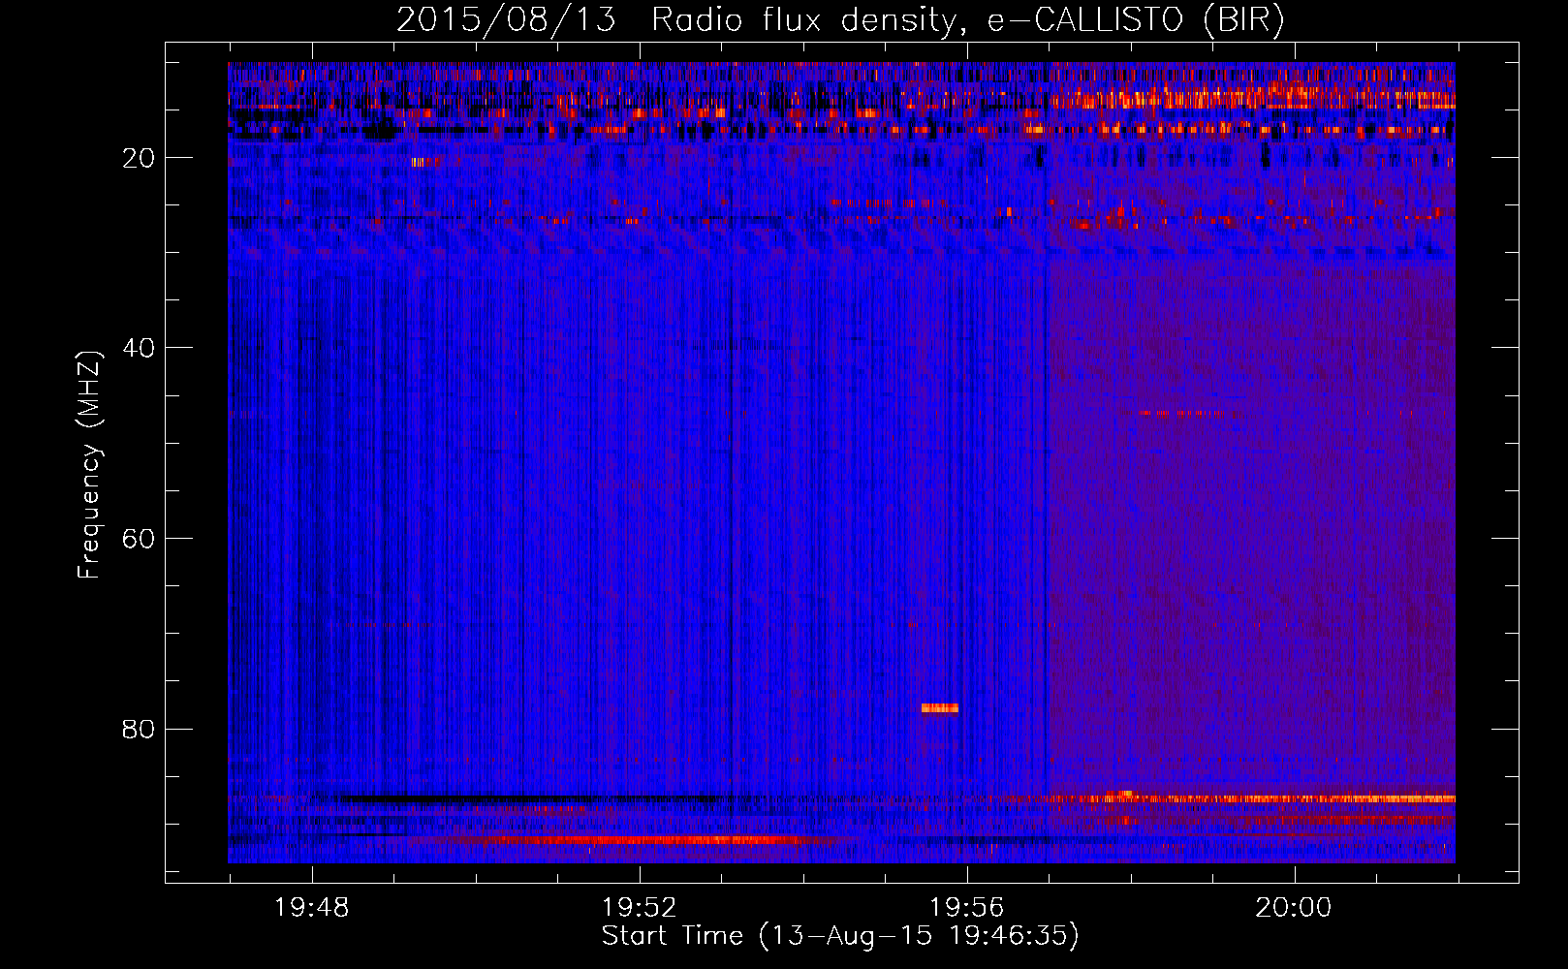
Task: Click the bright orange burst near 78 MHz
Action: (940, 708)
